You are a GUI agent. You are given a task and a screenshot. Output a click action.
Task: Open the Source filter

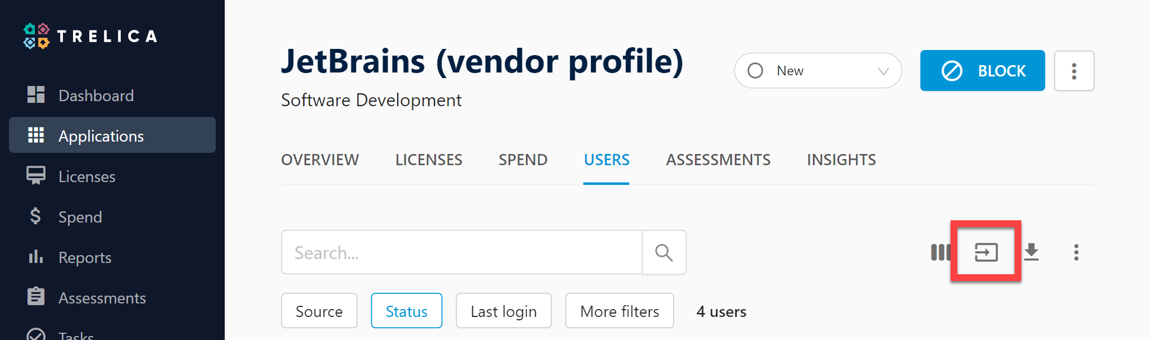(319, 311)
